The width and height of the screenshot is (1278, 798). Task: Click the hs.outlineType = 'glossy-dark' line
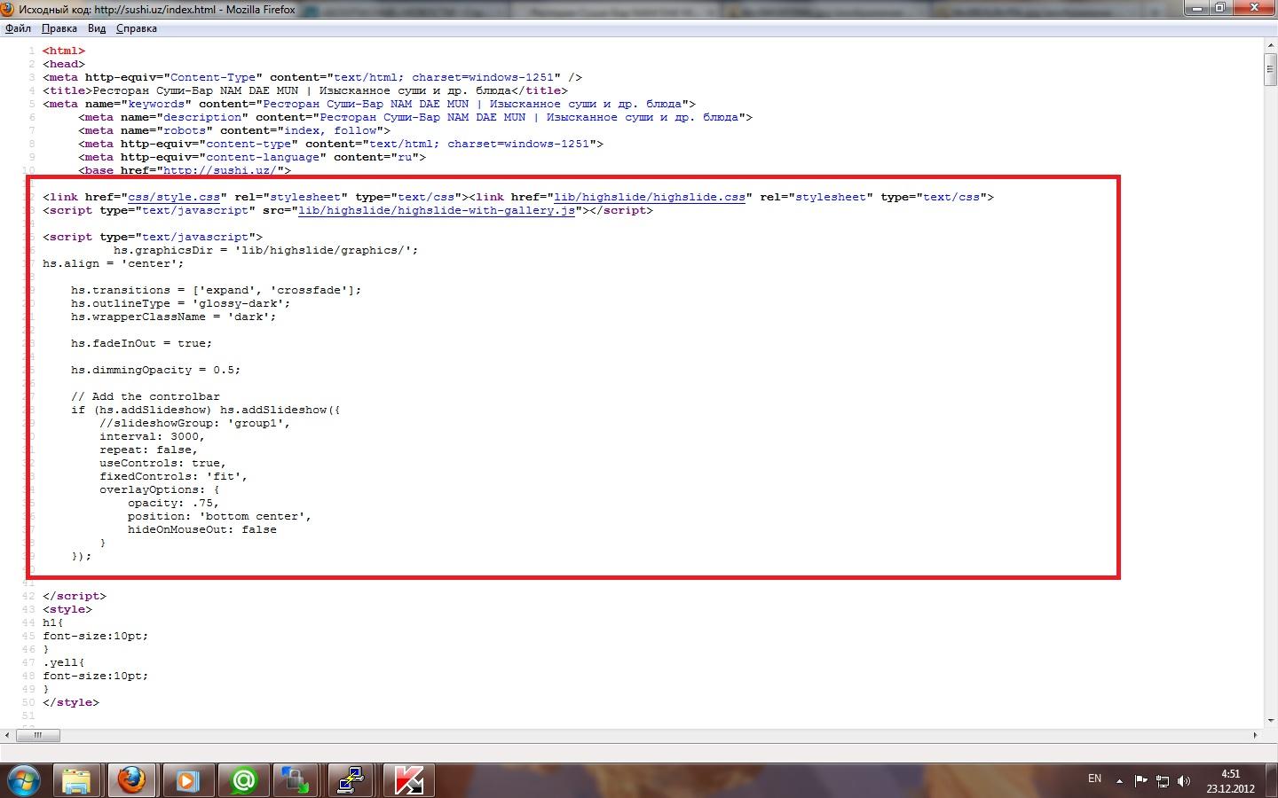pos(181,303)
